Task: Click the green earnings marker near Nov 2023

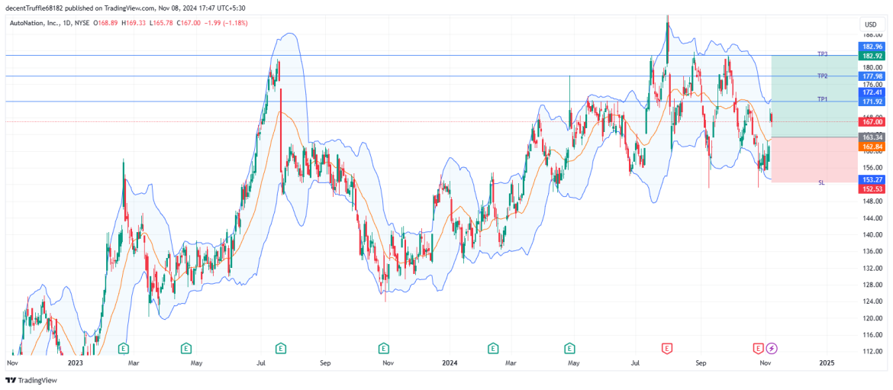Action: click(x=383, y=348)
